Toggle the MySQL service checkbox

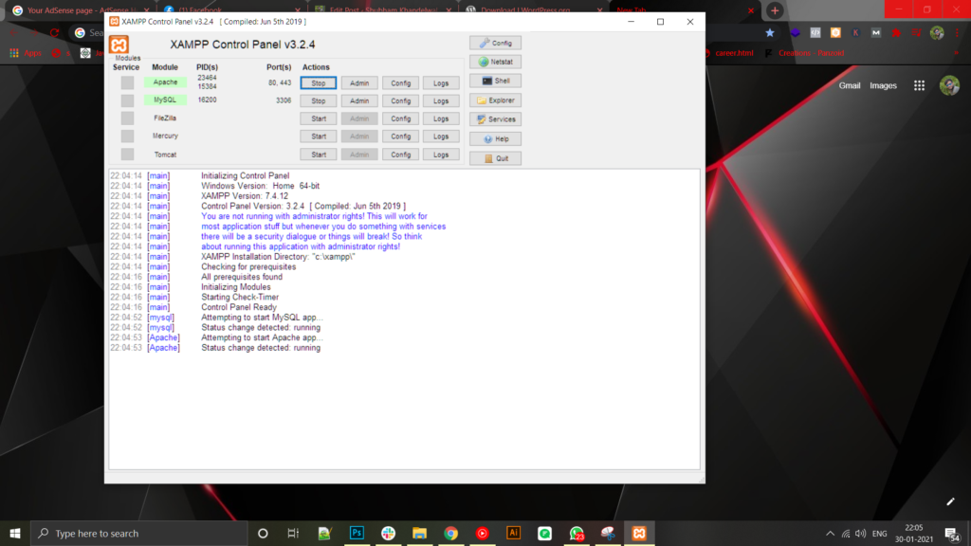point(128,100)
